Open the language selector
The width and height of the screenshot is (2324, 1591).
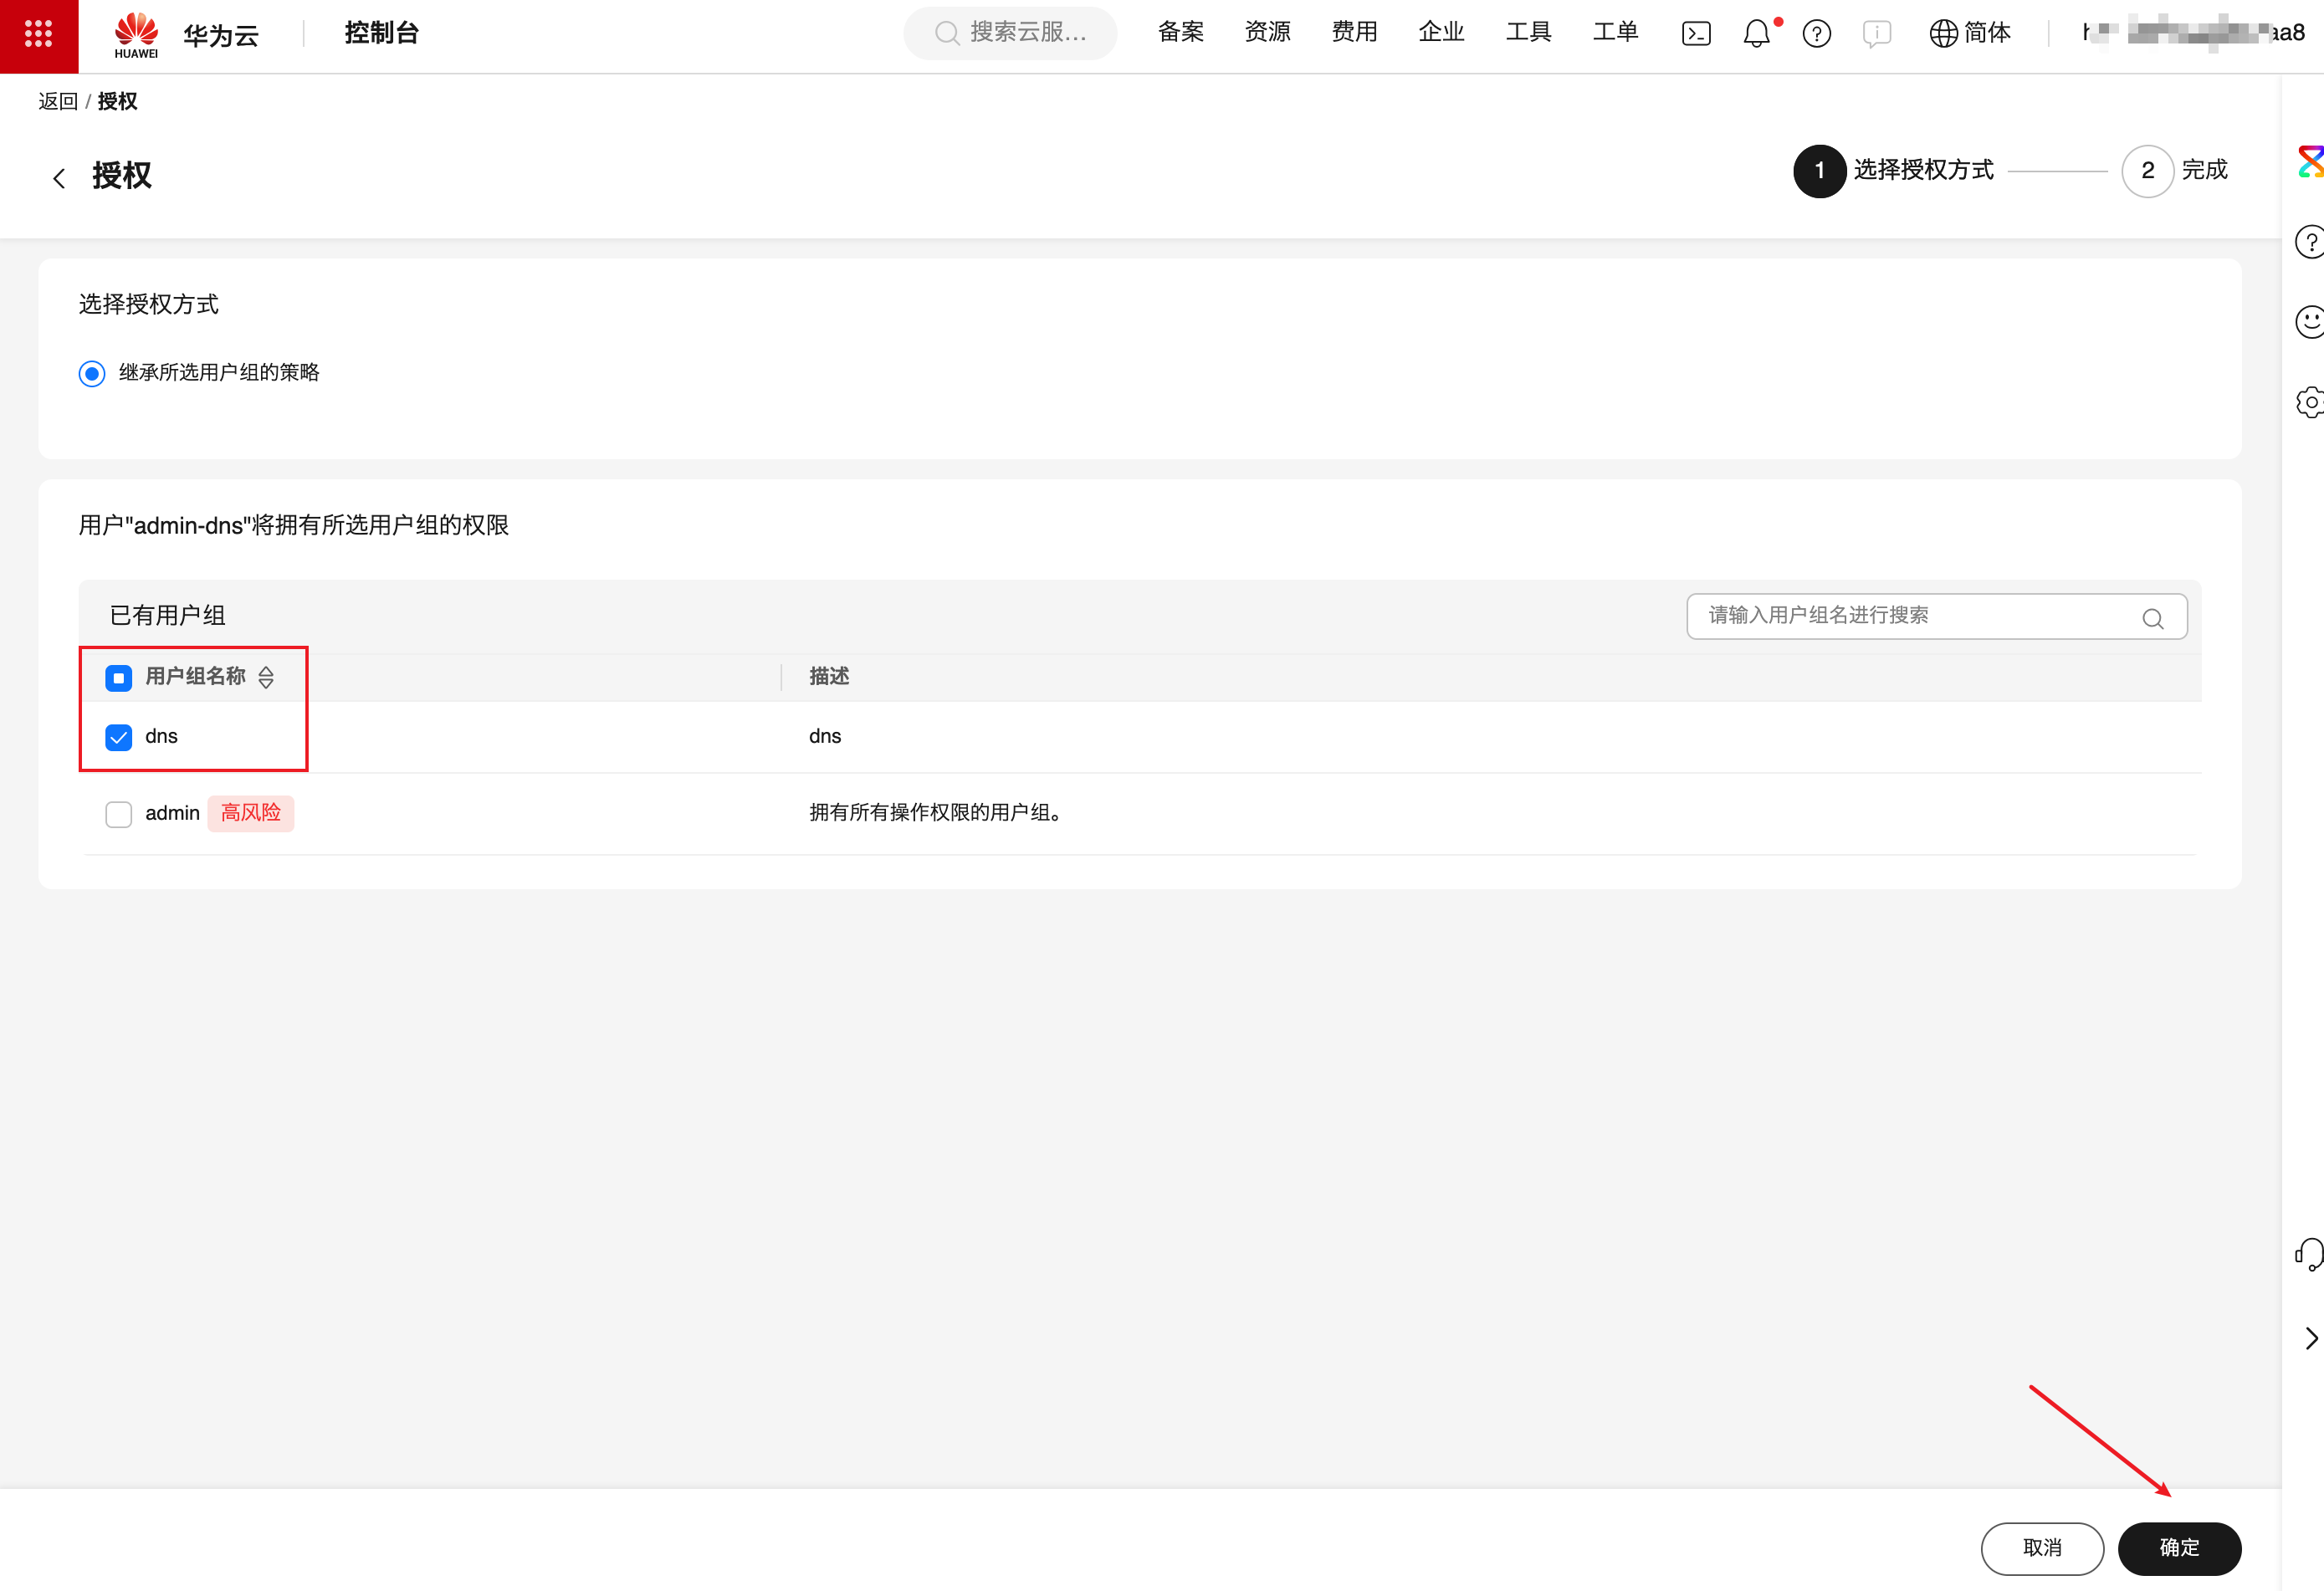pyautogui.click(x=1969, y=33)
